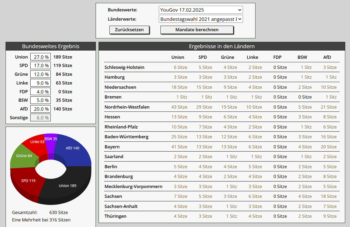Image resolution: width=350 pixels, height=227 pixels.
Task: Click the FDP column header in Länder table
Action: (277, 57)
